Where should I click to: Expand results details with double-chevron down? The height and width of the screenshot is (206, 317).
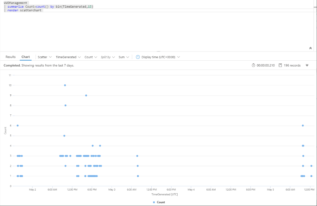pos(307,65)
